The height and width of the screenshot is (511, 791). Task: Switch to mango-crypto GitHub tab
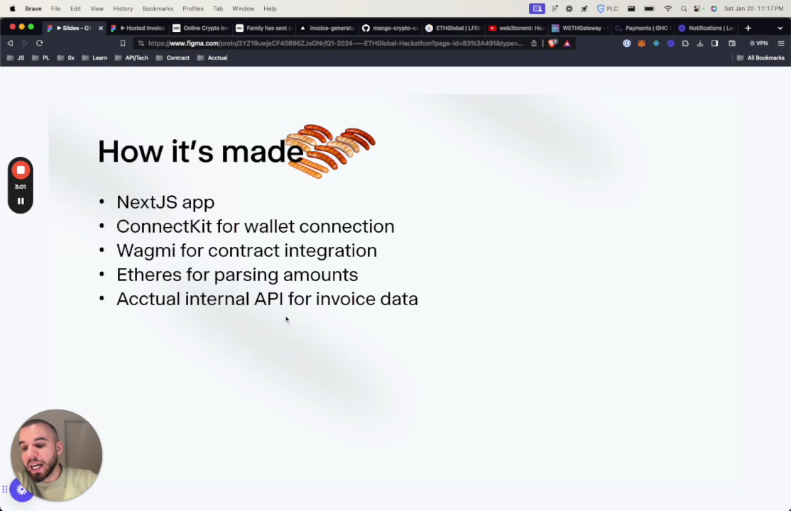[391, 28]
